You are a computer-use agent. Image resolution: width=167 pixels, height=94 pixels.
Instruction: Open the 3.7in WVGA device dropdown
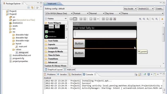[x=59, y=13]
